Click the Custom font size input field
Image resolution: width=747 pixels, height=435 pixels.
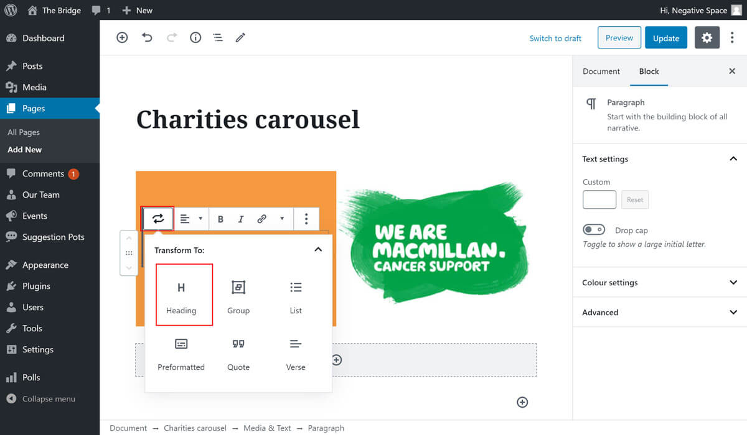[x=599, y=199]
